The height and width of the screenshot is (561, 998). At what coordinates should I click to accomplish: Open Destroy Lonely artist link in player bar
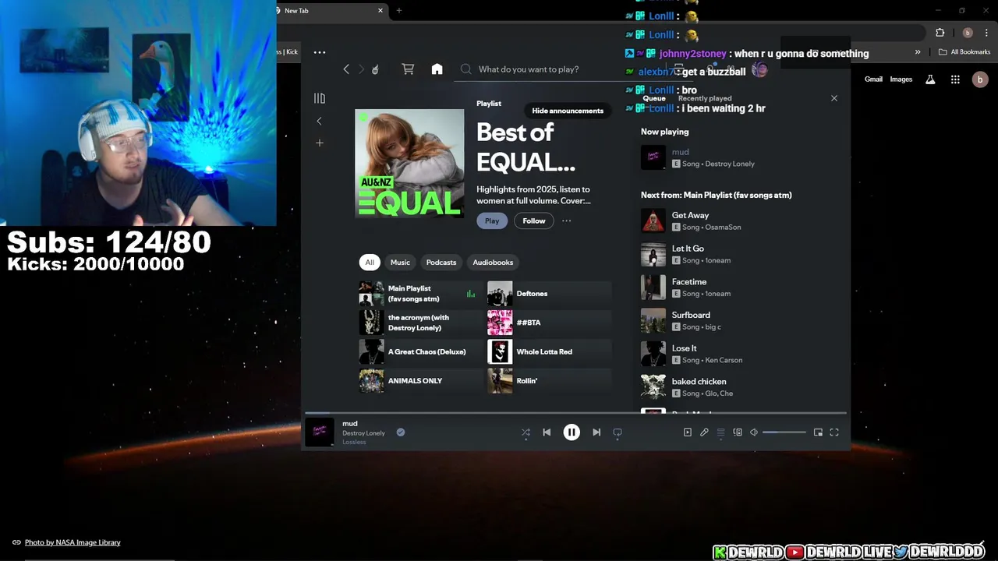[x=363, y=433]
